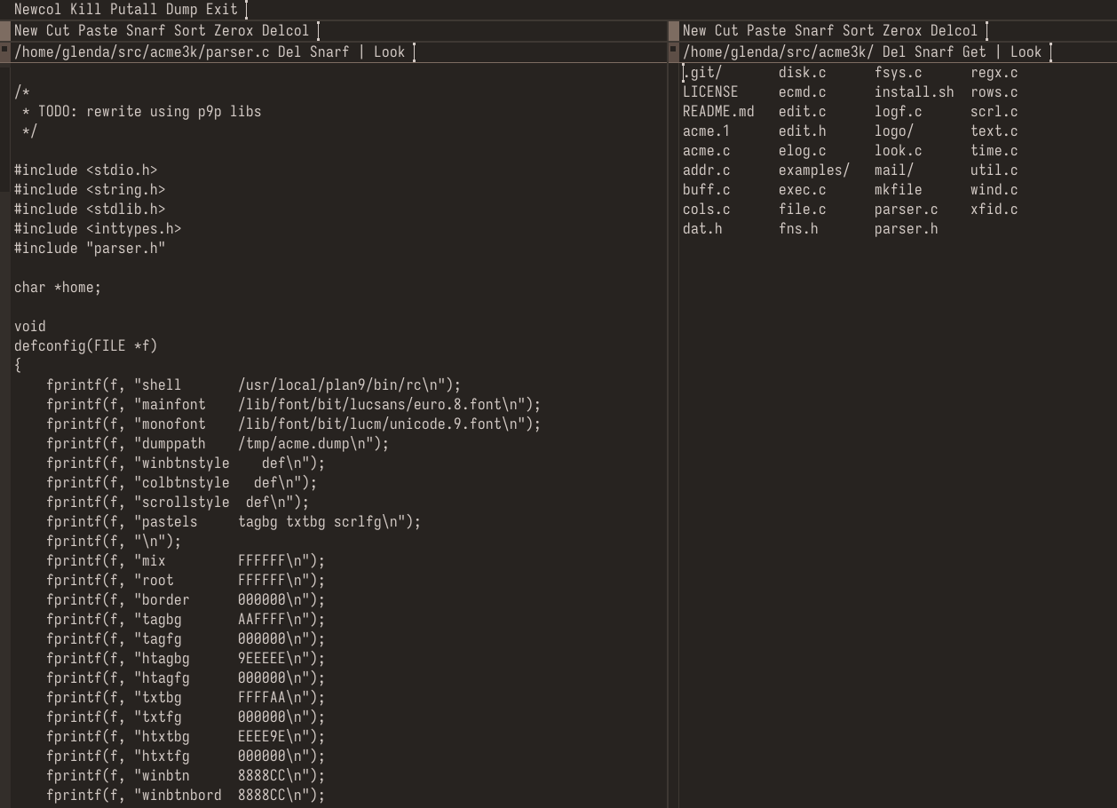Click New in the left column tag
1117x808 pixels.
point(26,31)
